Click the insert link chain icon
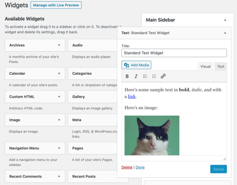The image size is (237, 185). click(x=163, y=76)
